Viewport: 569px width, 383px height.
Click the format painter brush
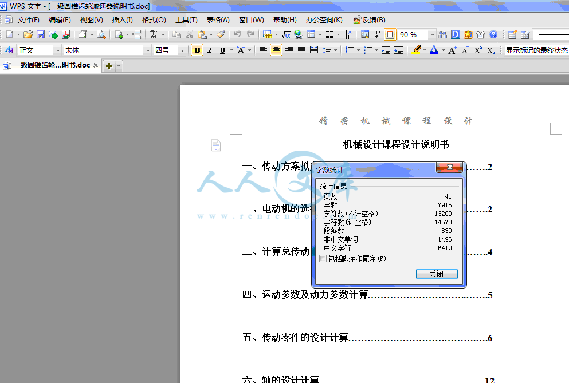tap(221, 34)
